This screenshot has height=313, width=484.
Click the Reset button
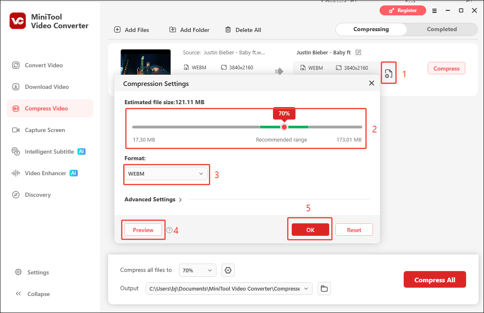coord(354,230)
